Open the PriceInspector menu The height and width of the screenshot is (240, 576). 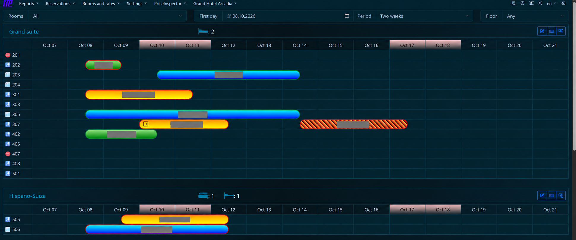pos(170,4)
